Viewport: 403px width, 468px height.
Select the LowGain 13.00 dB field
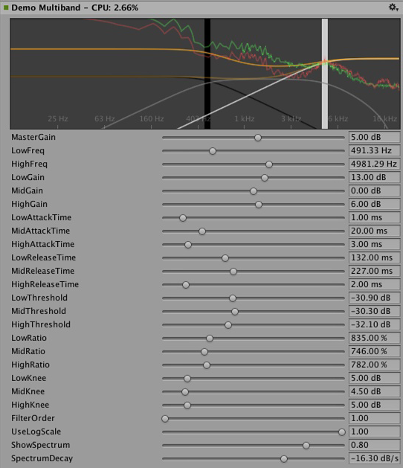[x=374, y=177]
